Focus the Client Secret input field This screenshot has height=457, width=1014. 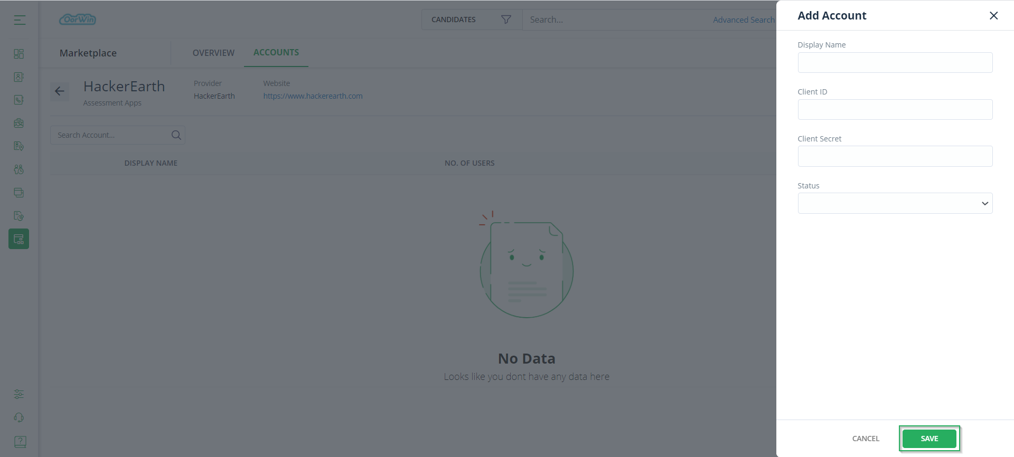(x=895, y=156)
